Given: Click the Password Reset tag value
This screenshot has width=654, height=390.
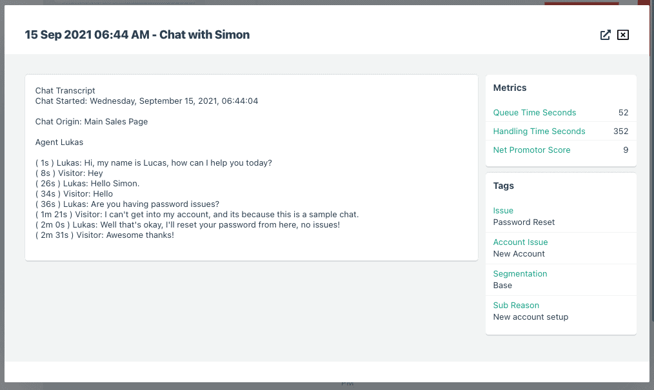Looking at the screenshot, I should [524, 222].
